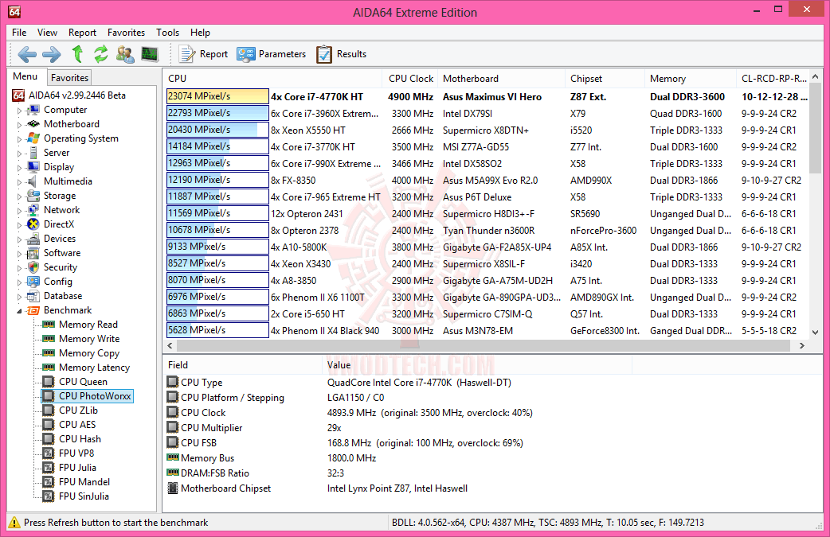Viewport: 830px width, 537px height.
Task: Click the Chipset column header
Action: click(x=605, y=78)
